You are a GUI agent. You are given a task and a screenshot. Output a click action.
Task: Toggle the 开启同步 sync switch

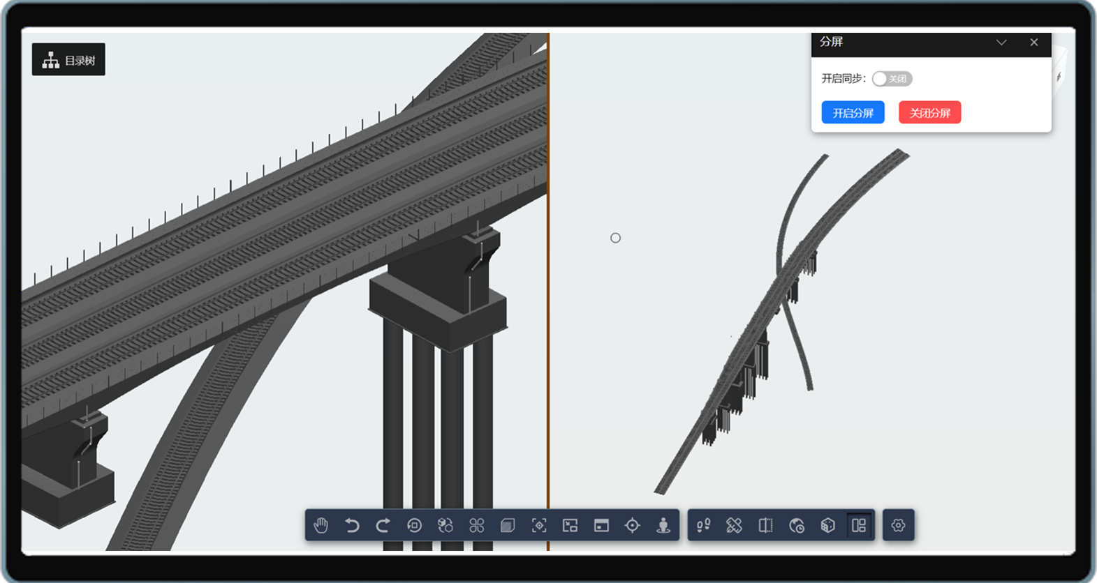(x=892, y=79)
